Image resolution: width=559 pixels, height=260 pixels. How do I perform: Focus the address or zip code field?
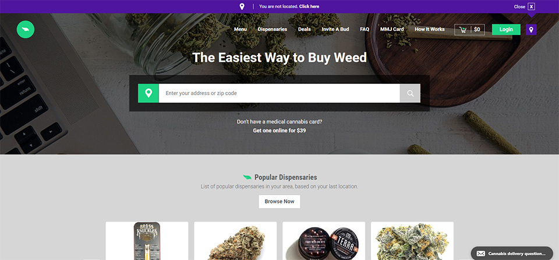coord(279,93)
